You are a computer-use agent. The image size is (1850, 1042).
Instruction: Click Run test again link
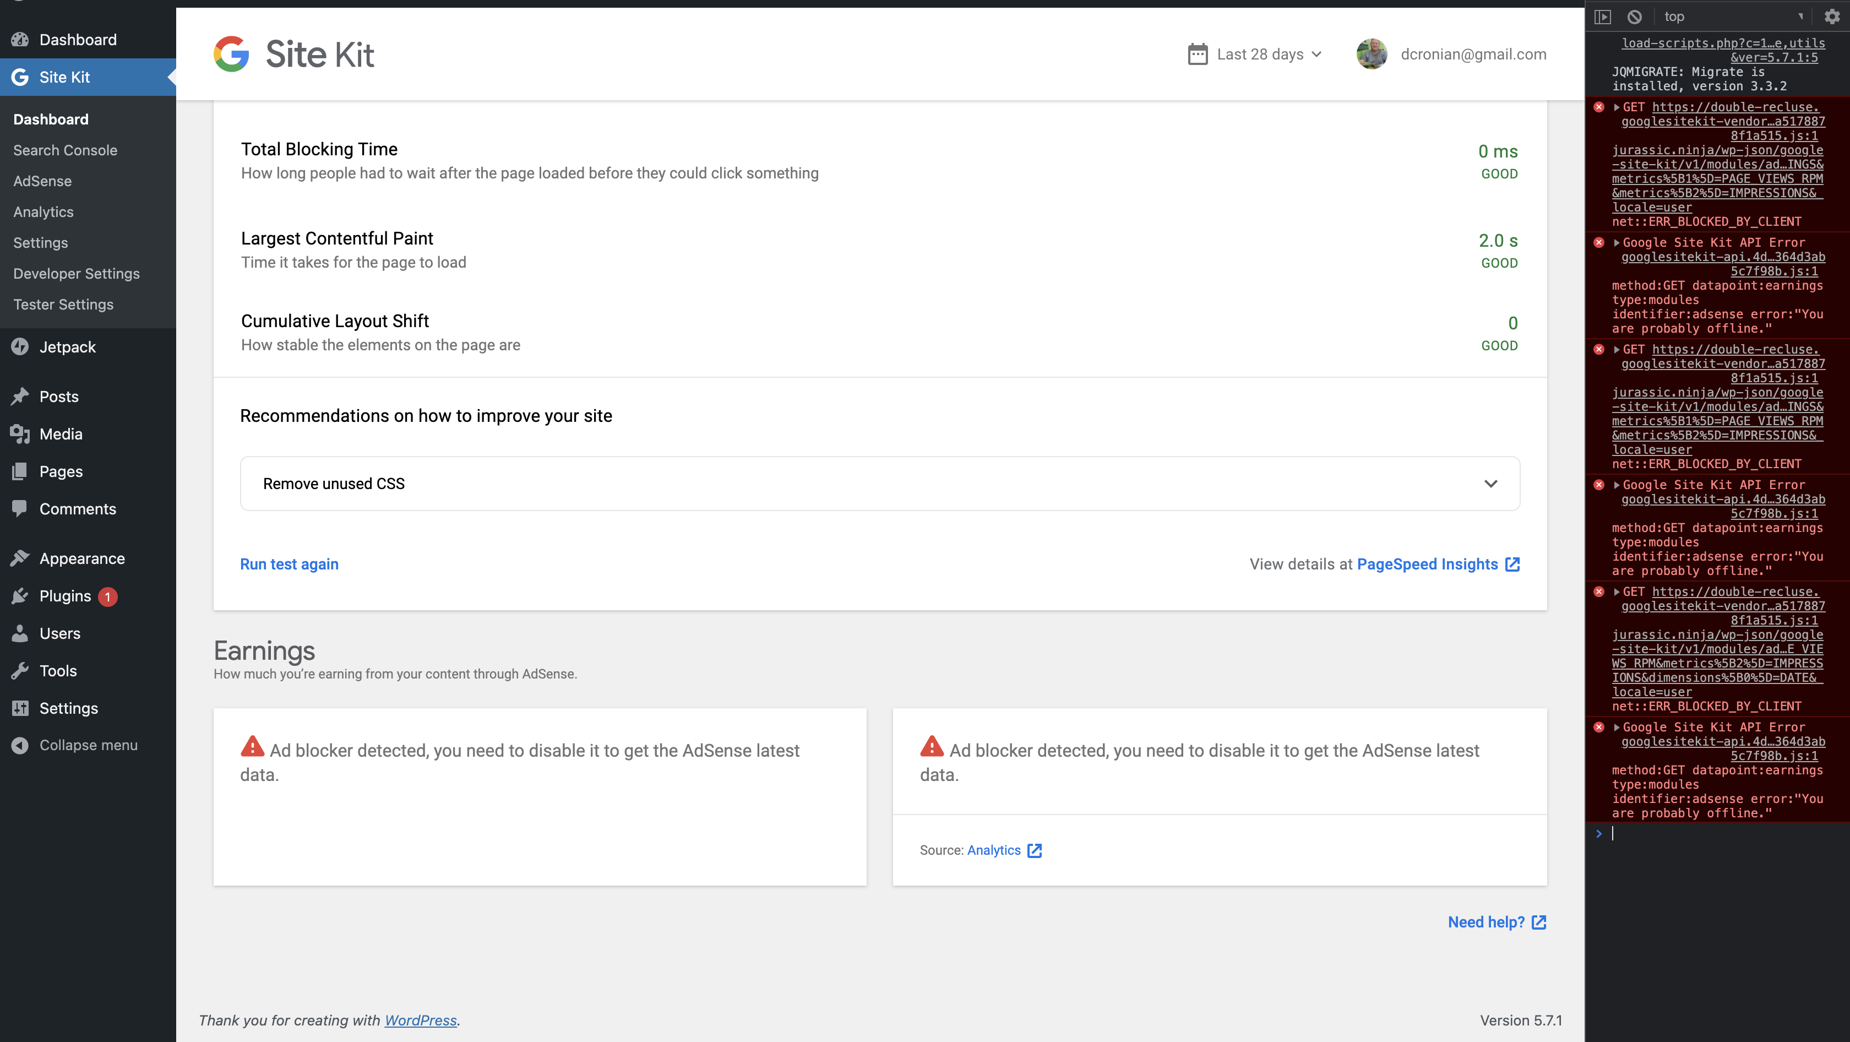[290, 565]
